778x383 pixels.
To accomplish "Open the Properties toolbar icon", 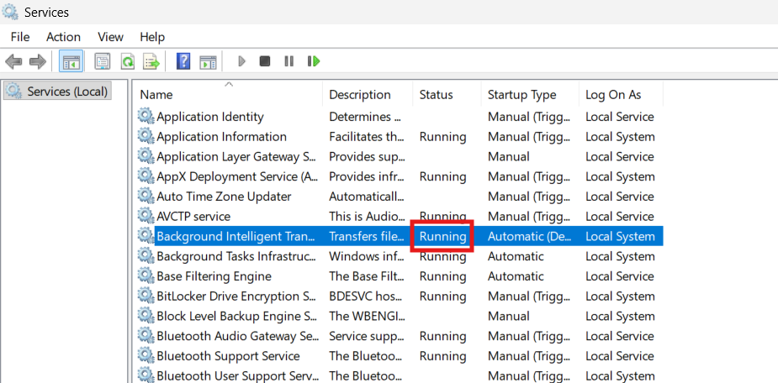I will pyautogui.click(x=103, y=61).
